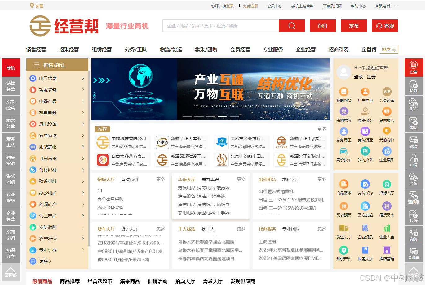Open 租赁经营 in main navigation

pyautogui.click(x=102, y=50)
